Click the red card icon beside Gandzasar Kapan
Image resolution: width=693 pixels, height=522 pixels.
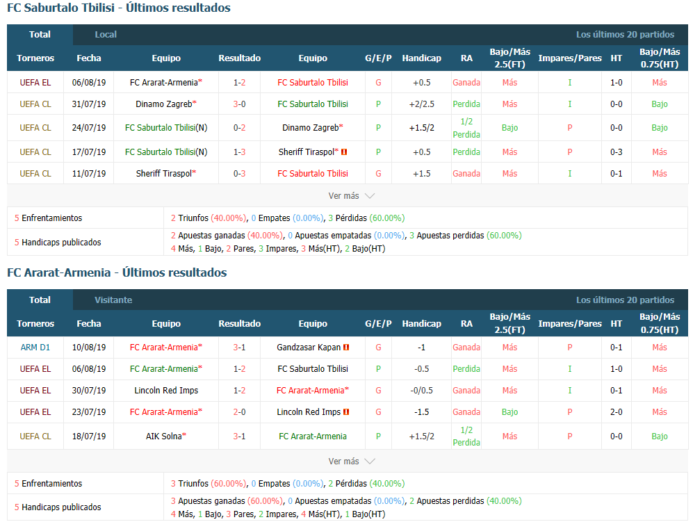pyautogui.click(x=346, y=348)
